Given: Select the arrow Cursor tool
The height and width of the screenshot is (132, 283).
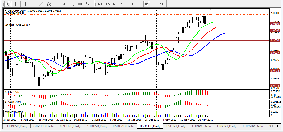Looking at the screenshot, I should (x=7, y=4).
